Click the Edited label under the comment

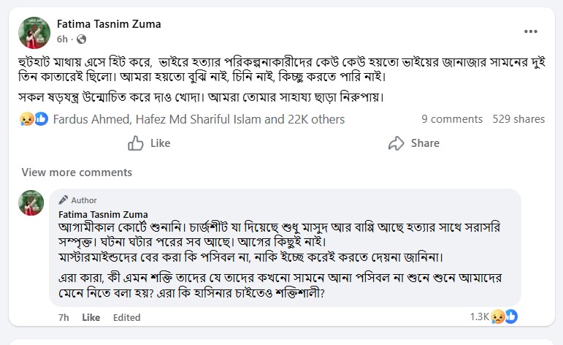(x=126, y=317)
